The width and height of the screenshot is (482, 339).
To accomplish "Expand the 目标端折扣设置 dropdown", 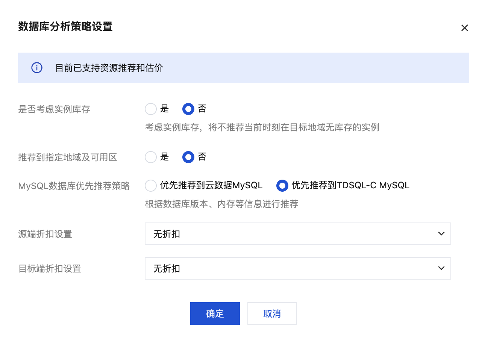I will click(x=297, y=268).
